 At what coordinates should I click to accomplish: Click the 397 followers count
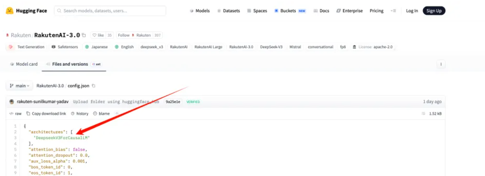click(158, 35)
